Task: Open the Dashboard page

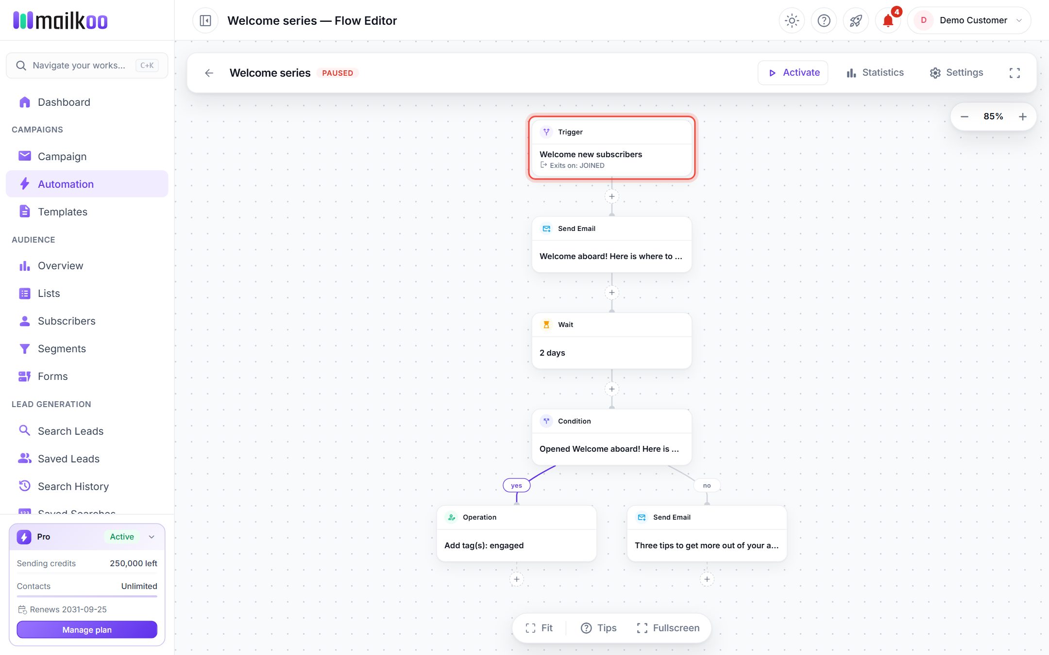Action: 87,102
